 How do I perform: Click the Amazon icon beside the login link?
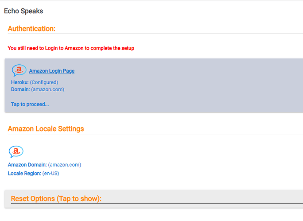[19, 70]
